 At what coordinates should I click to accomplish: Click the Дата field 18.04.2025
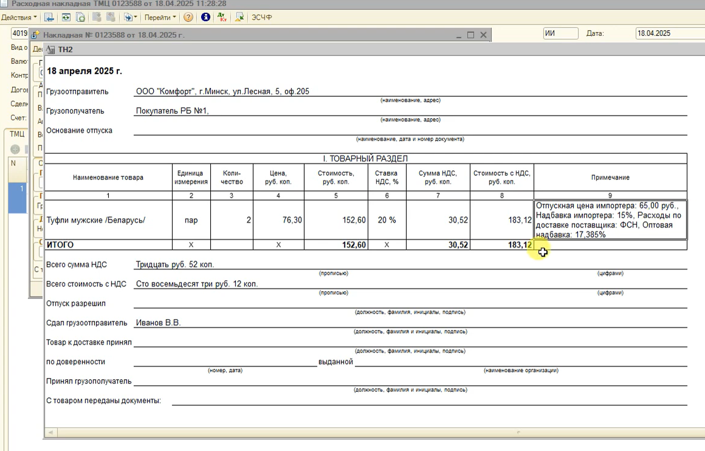click(670, 33)
